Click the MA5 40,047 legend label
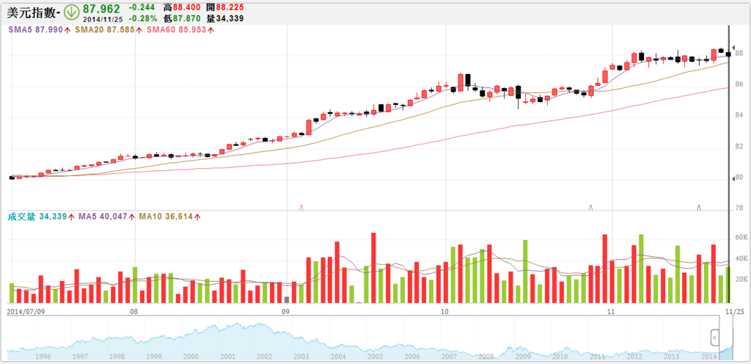This screenshot has height=364, width=751. coord(103,217)
